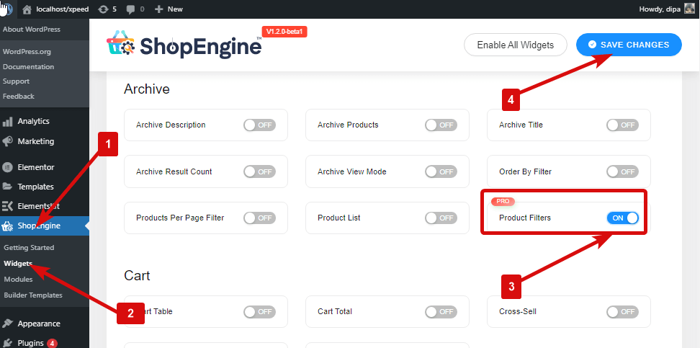Turn on the Archive Title widget

click(x=622, y=125)
